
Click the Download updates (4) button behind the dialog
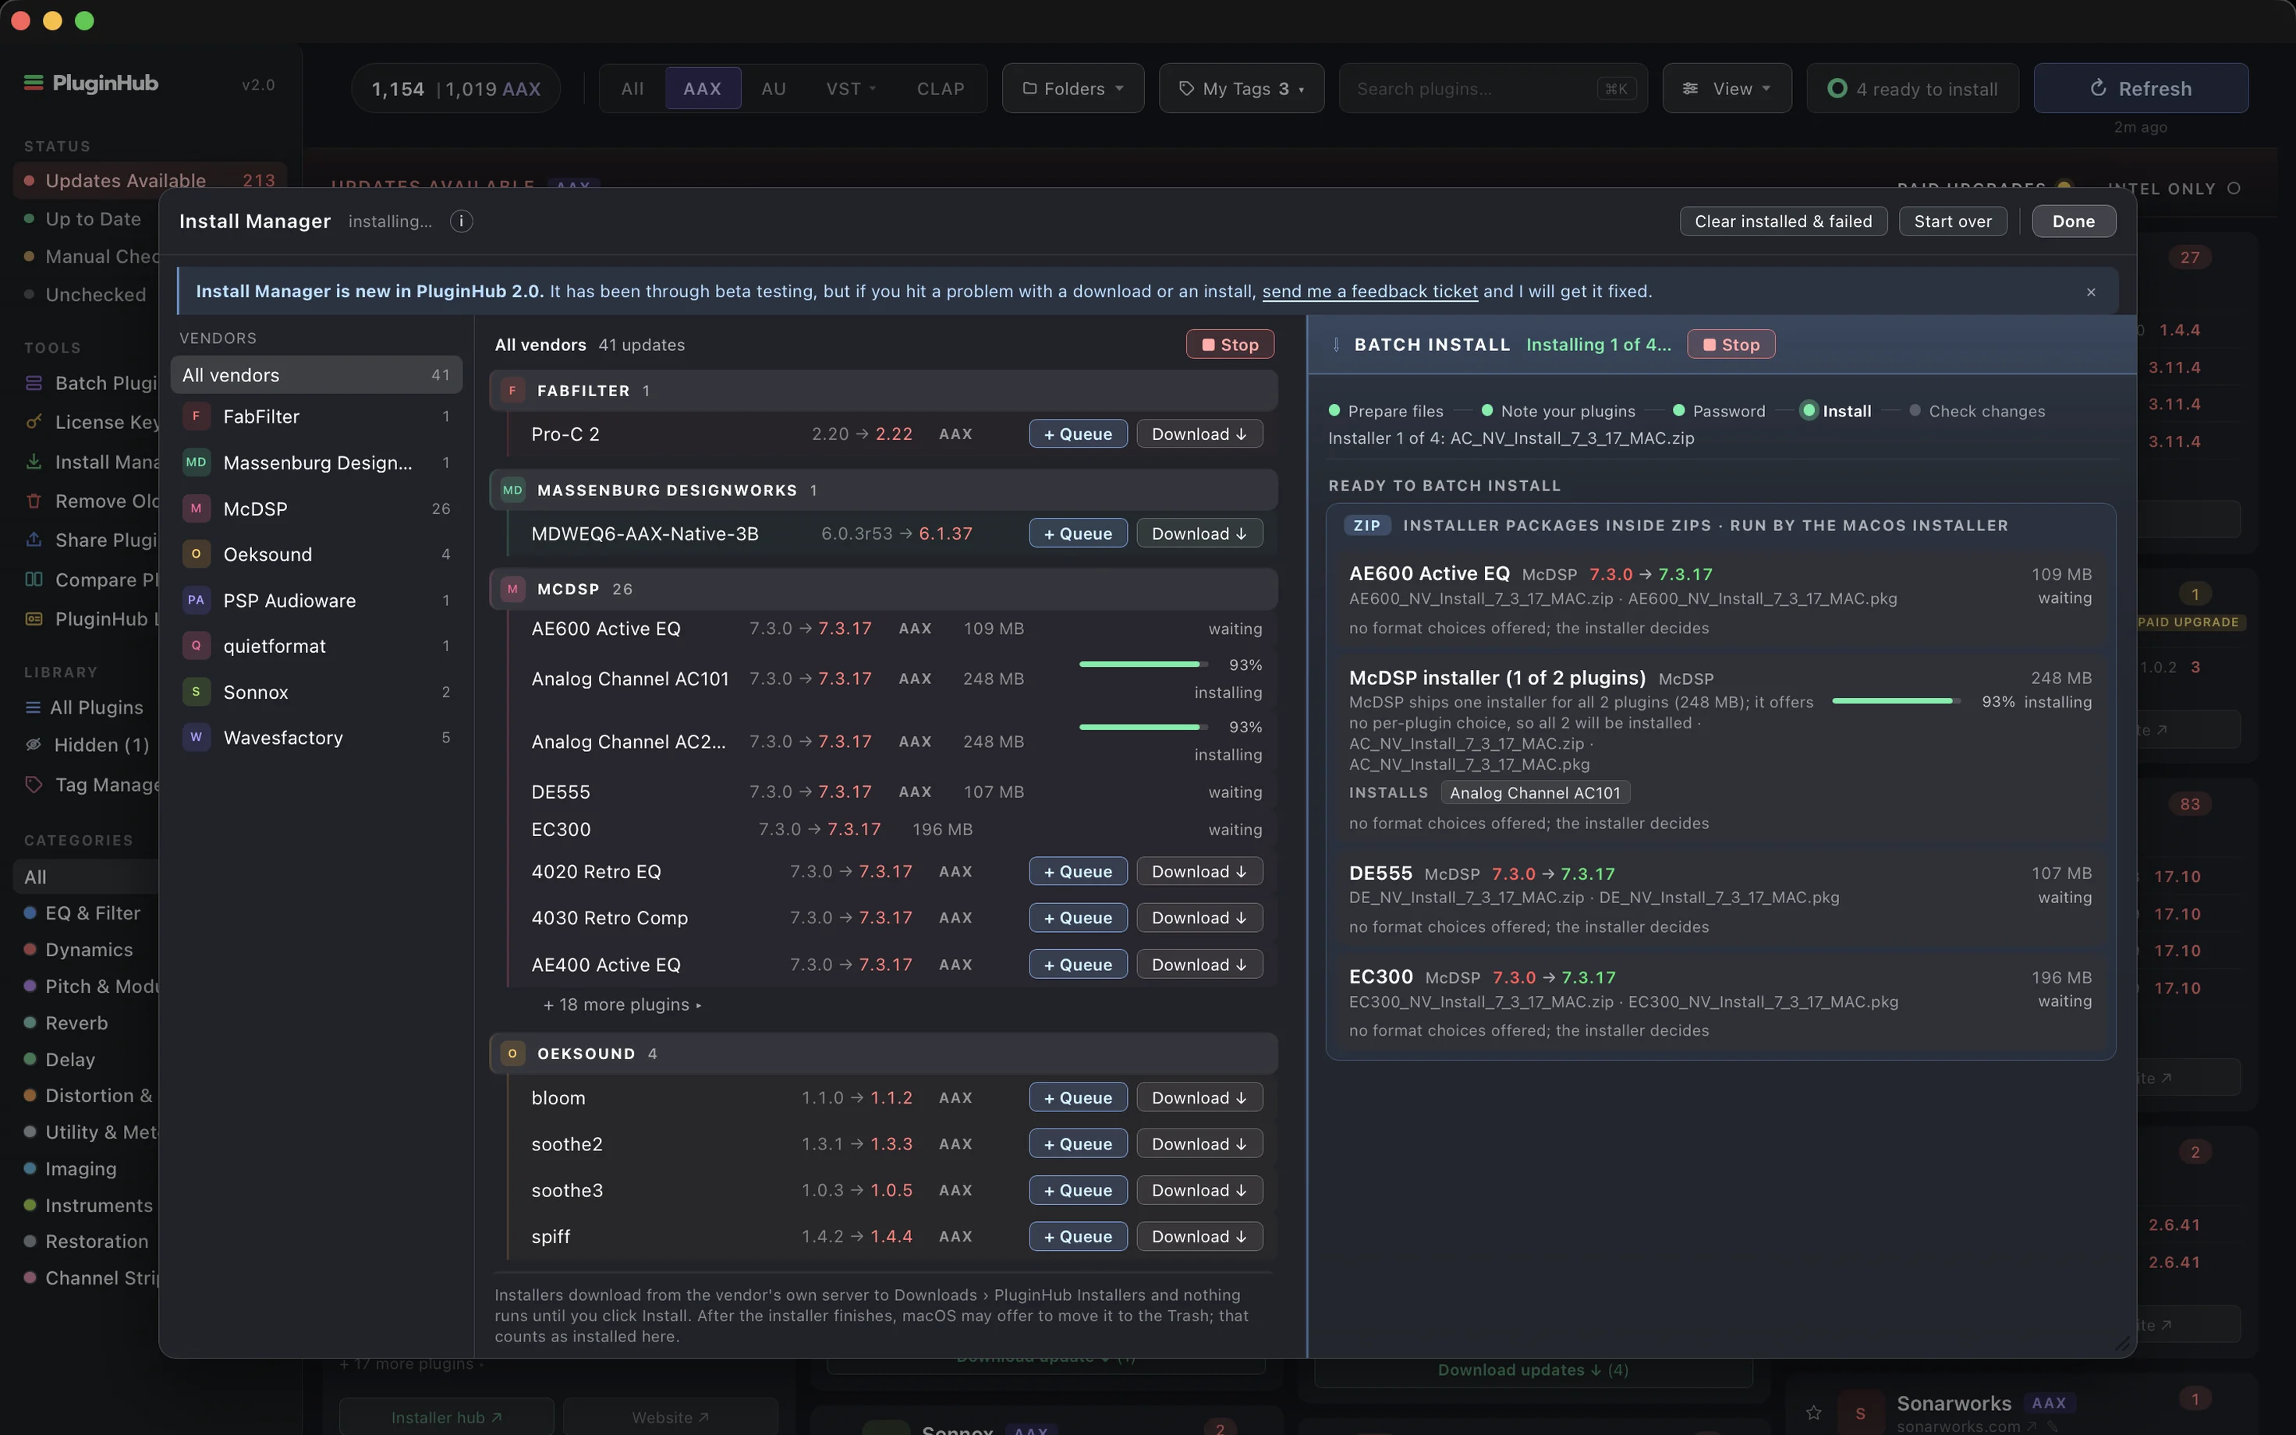tap(1533, 1370)
